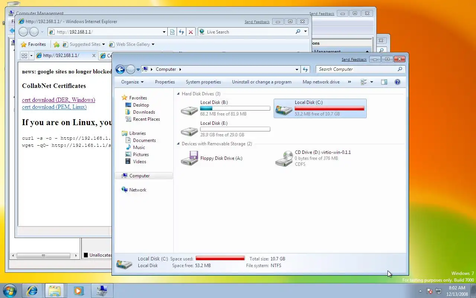Refresh the Computer explorer address bar
The height and width of the screenshot is (298, 476).
pyautogui.click(x=305, y=69)
